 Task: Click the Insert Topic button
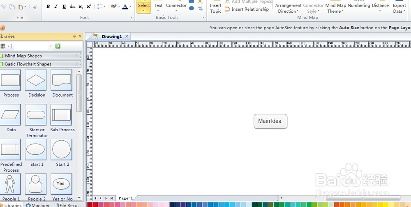point(216,7)
